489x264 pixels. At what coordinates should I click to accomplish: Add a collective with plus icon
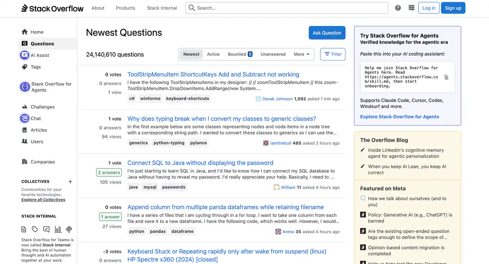tap(70, 182)
